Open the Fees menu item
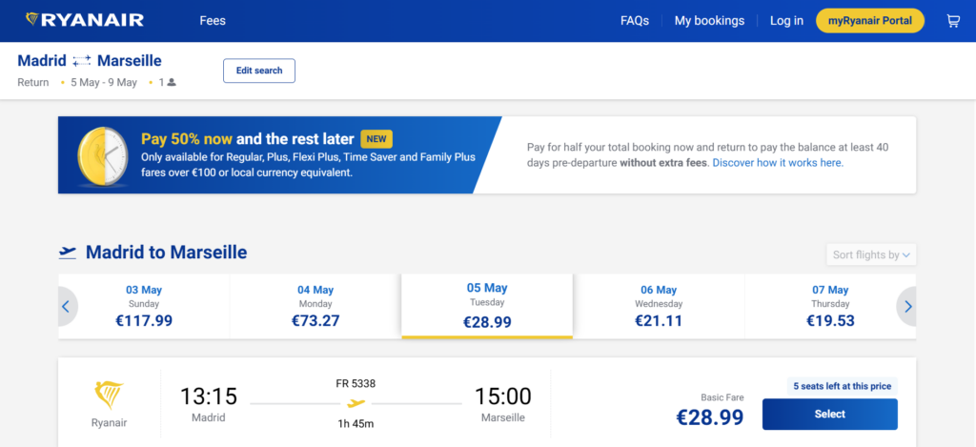 pos(213,21)
